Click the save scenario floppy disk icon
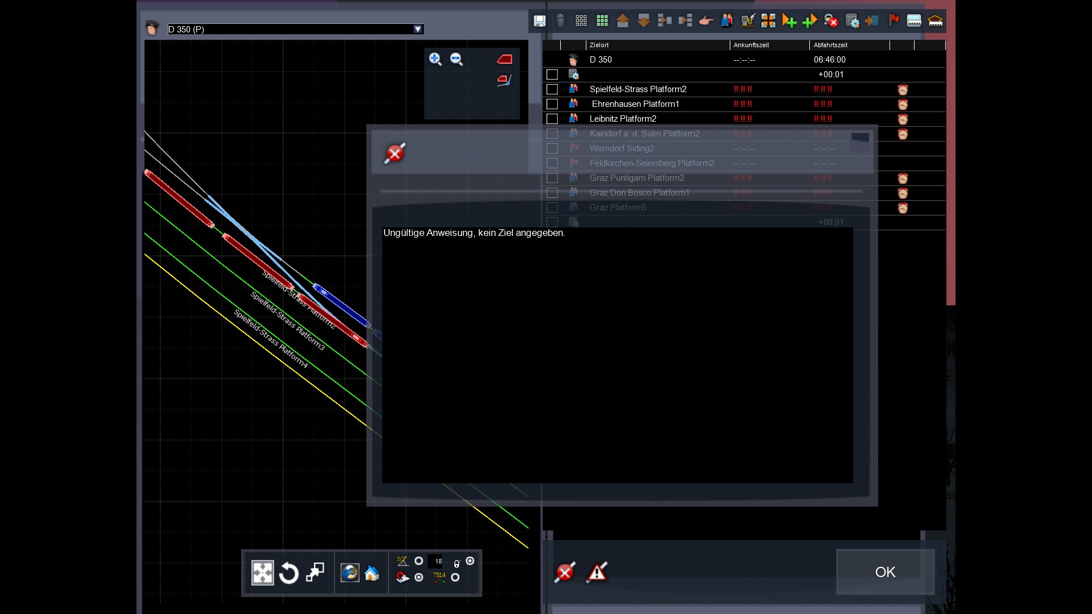The image size is (1092, 614). coord(539,22)
